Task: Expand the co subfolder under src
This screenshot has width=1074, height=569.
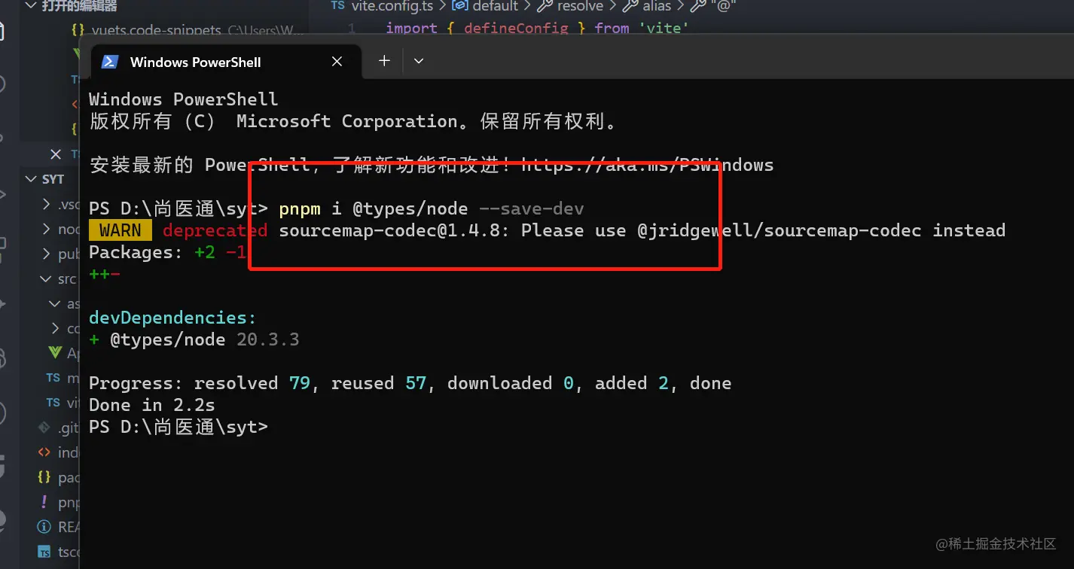Action: 55,328
